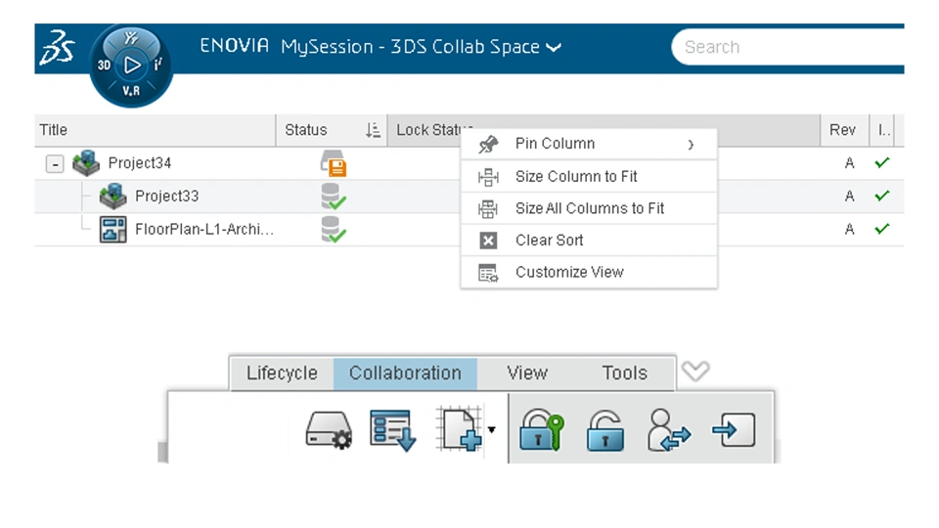Click the new content document plus icon

(x=460, y=429)
